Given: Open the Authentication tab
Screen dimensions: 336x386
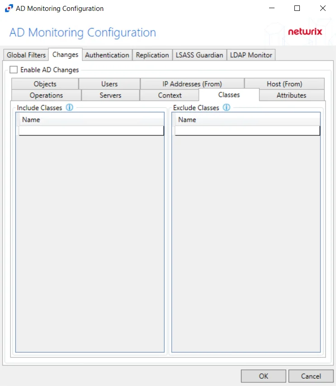Looking at the screenshot, I should coord(107,55).
